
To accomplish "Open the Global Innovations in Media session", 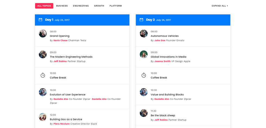I will click(169, 57).
